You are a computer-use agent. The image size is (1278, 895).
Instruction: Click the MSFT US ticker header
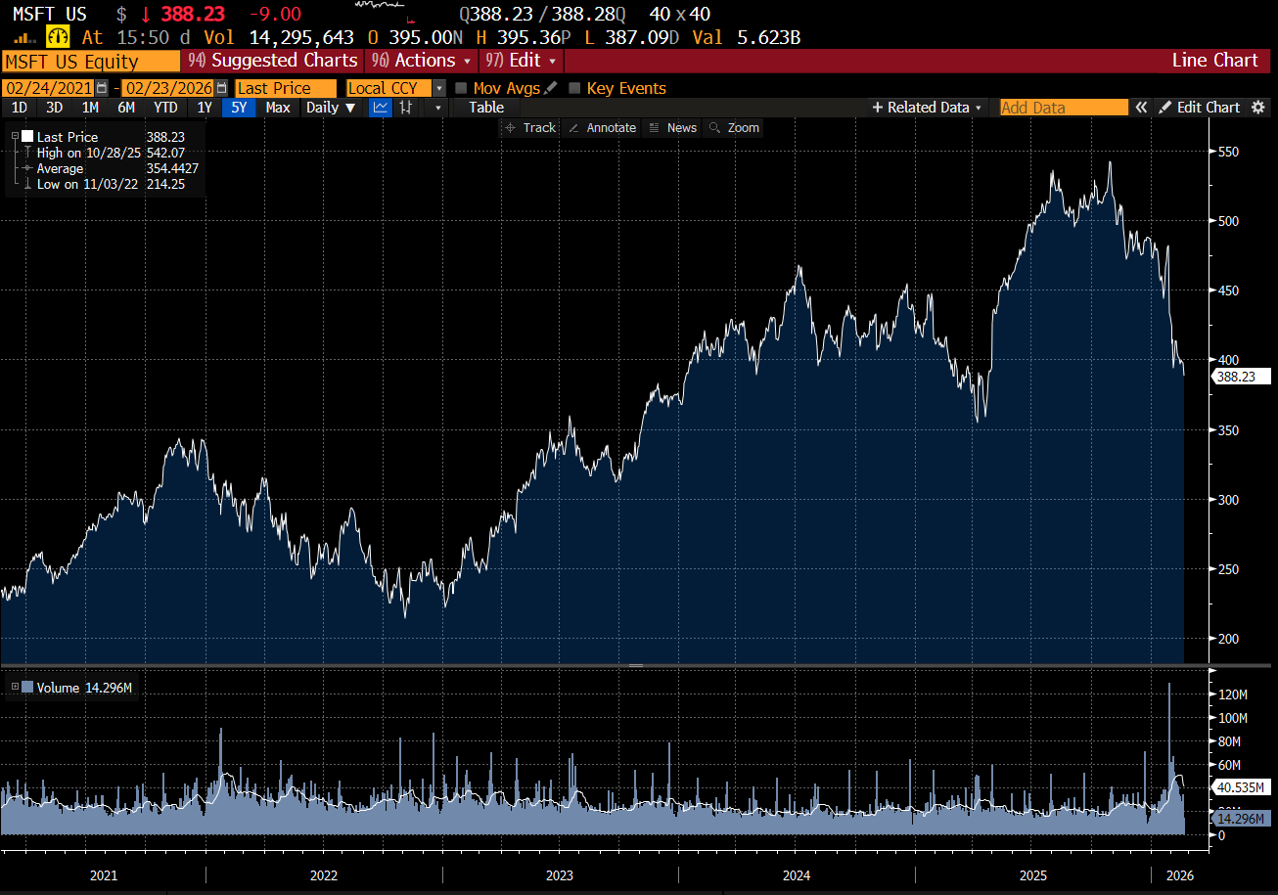[49, 14]
